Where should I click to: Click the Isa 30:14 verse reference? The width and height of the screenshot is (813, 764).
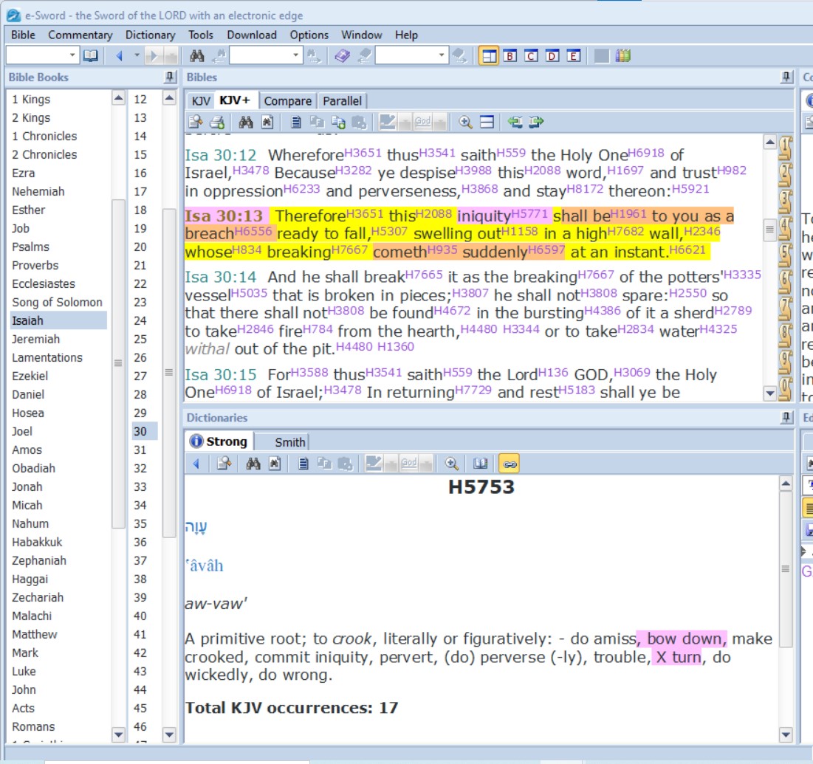pos(221,277)
